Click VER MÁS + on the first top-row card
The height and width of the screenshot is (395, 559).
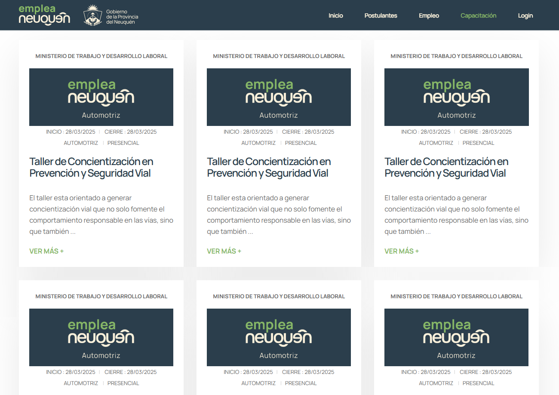coord(46,251)
